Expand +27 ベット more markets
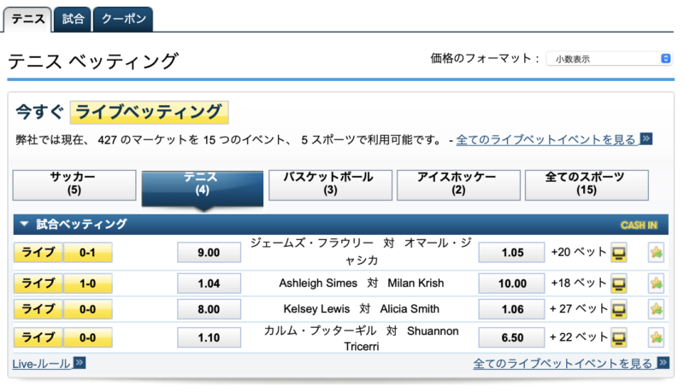 579,309
